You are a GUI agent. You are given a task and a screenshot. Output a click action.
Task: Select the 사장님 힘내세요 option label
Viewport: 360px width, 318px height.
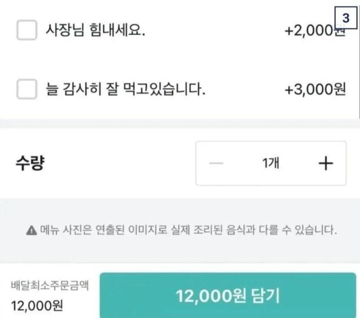[95, 30]
